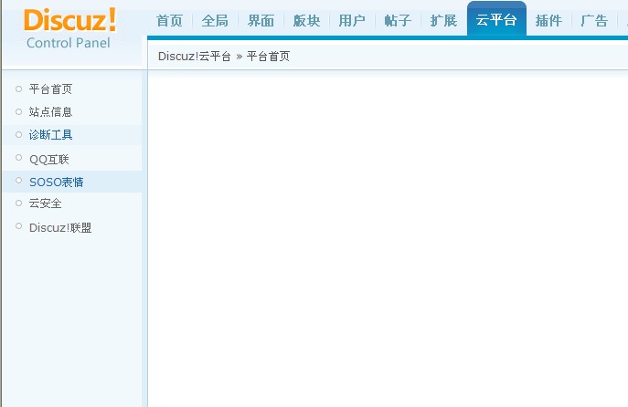628x407 pixels.
Task: Open QQ互联 in the sidebar
Action: coord(48,159)
